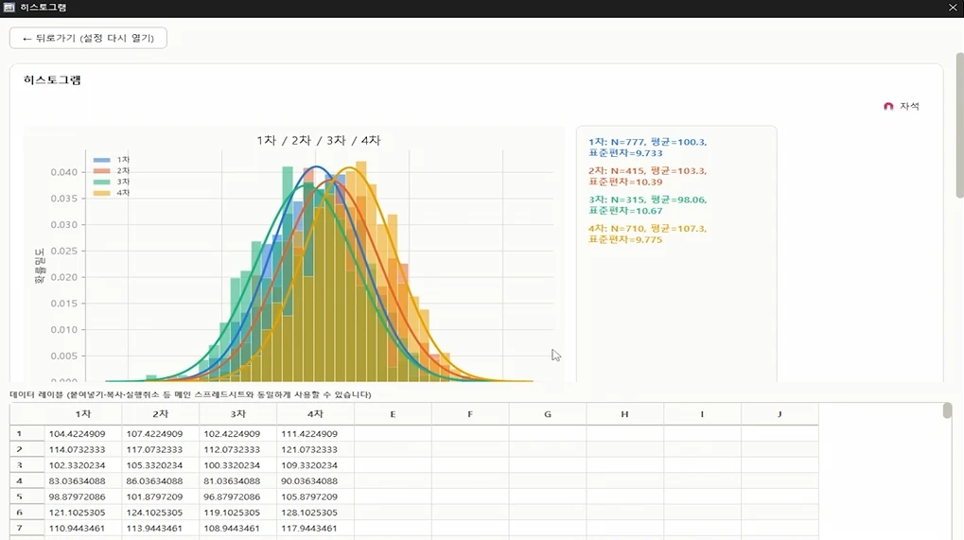Screen dimensions: 964x540
Task: Click cell with value 121.1025305
Action: [x=83, y=513]
